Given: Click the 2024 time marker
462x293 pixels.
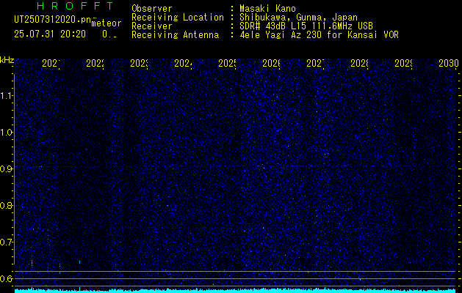Looking at the screenshot, I should 183,63.
